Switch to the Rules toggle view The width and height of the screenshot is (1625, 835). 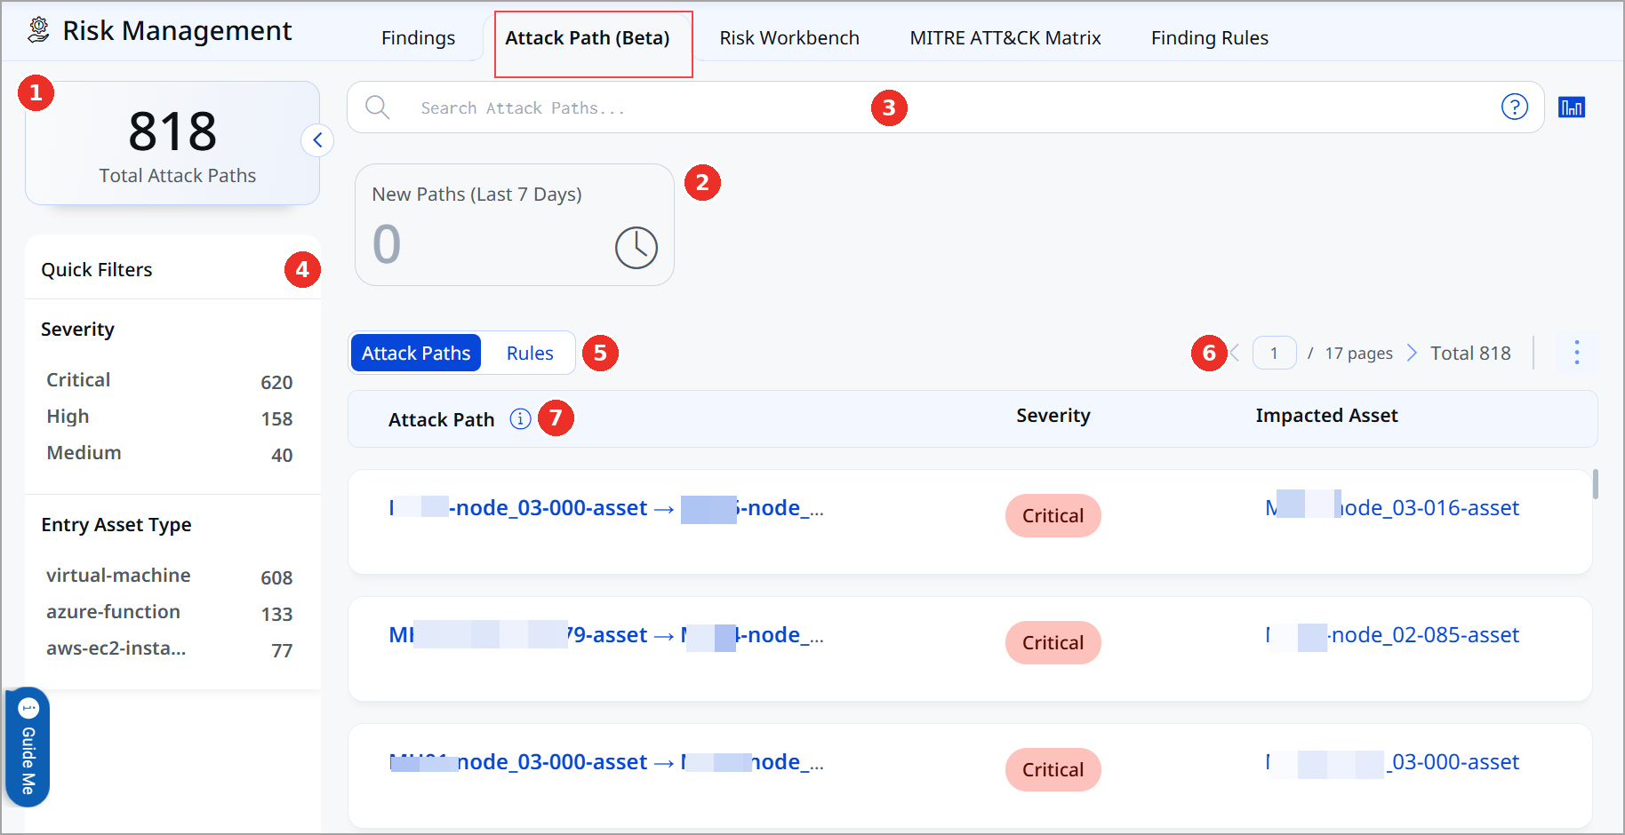click(x=530, y=353)
